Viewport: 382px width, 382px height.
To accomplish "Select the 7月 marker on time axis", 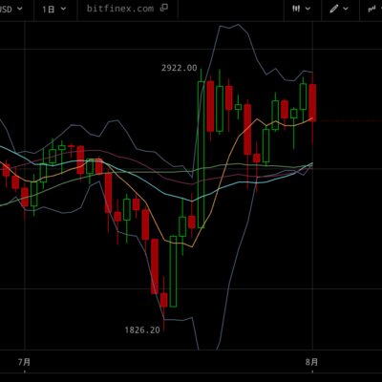I will click(25, 362).
